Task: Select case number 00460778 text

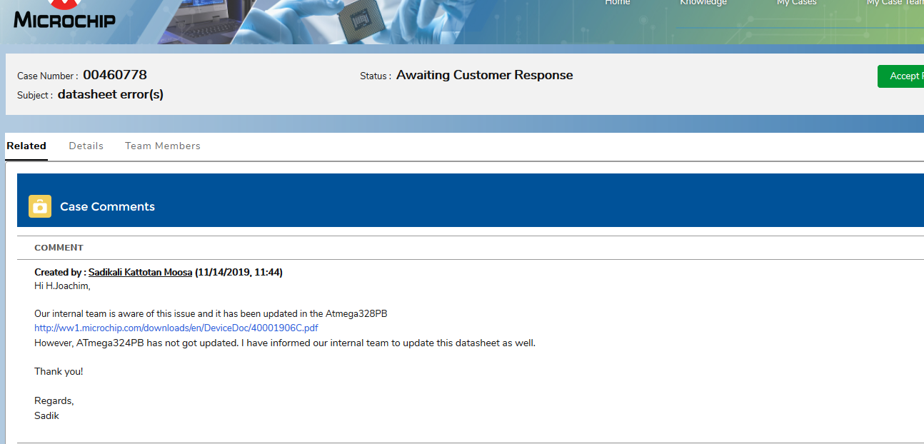Action: click(x=115, y=75)
